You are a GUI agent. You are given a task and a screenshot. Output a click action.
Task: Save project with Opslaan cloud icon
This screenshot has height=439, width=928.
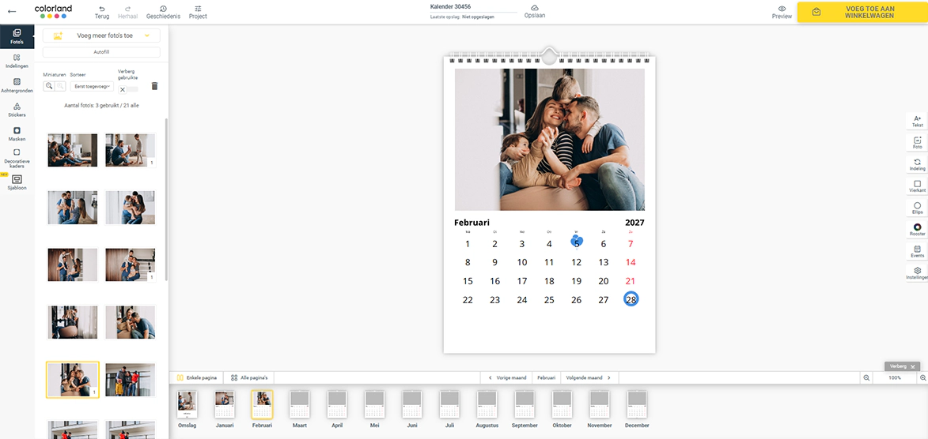pyautogui.click(x=535, y=11)
